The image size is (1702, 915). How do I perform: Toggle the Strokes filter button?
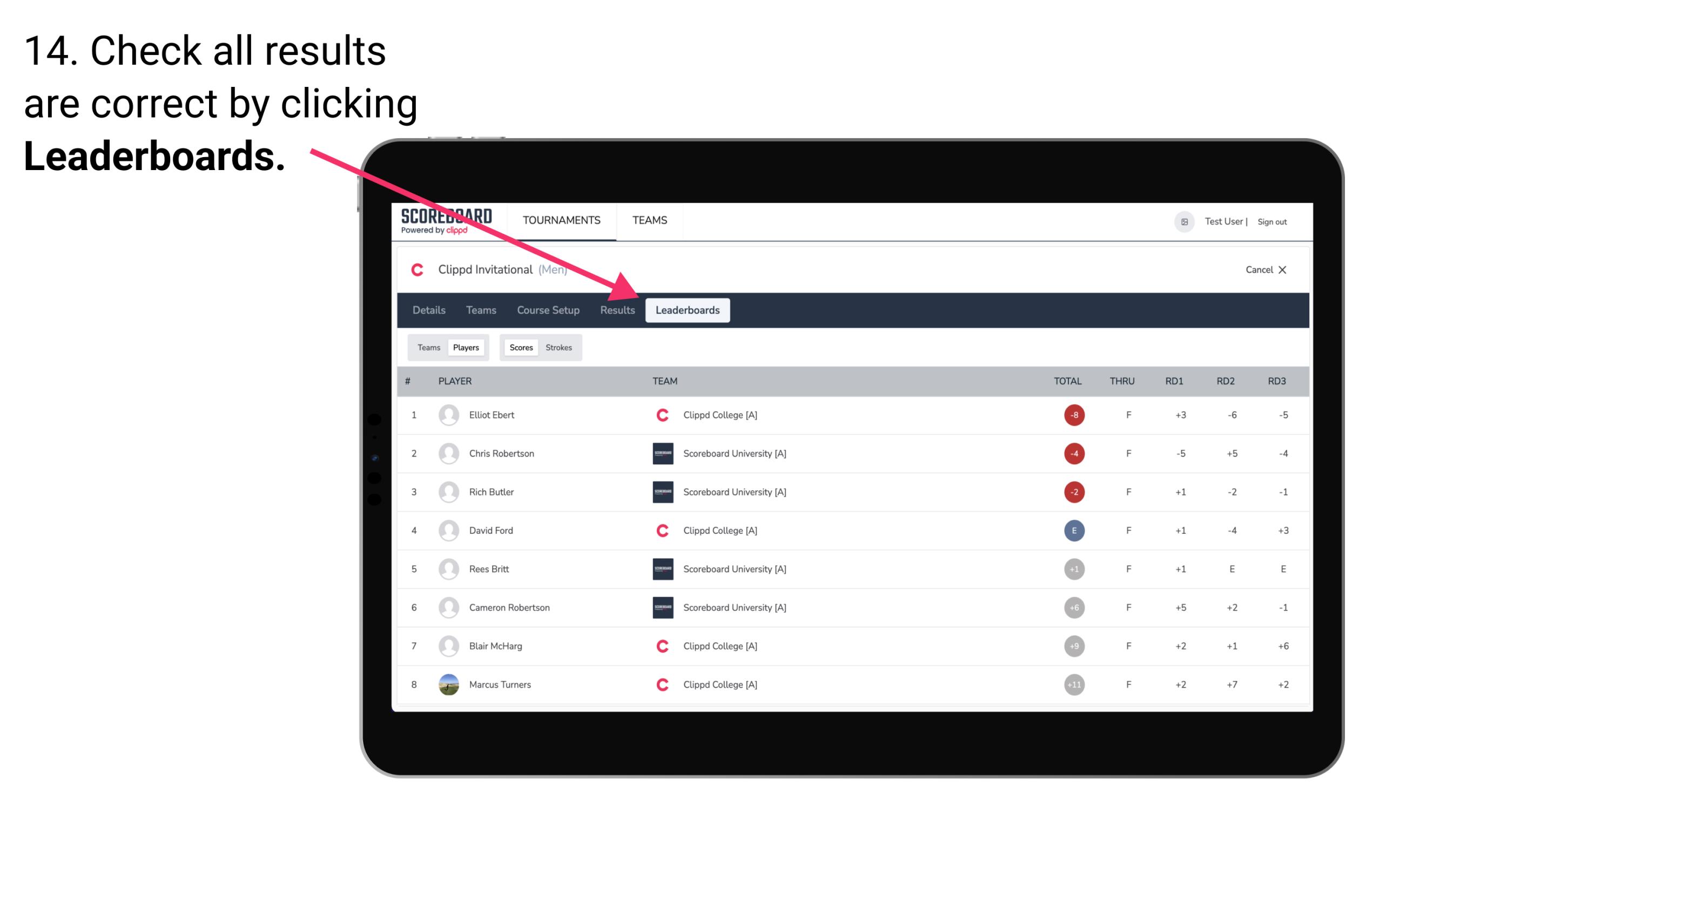click(x=559, y=347)
